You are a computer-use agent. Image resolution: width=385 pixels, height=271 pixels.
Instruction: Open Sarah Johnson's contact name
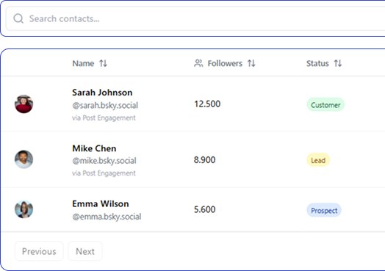102,93
